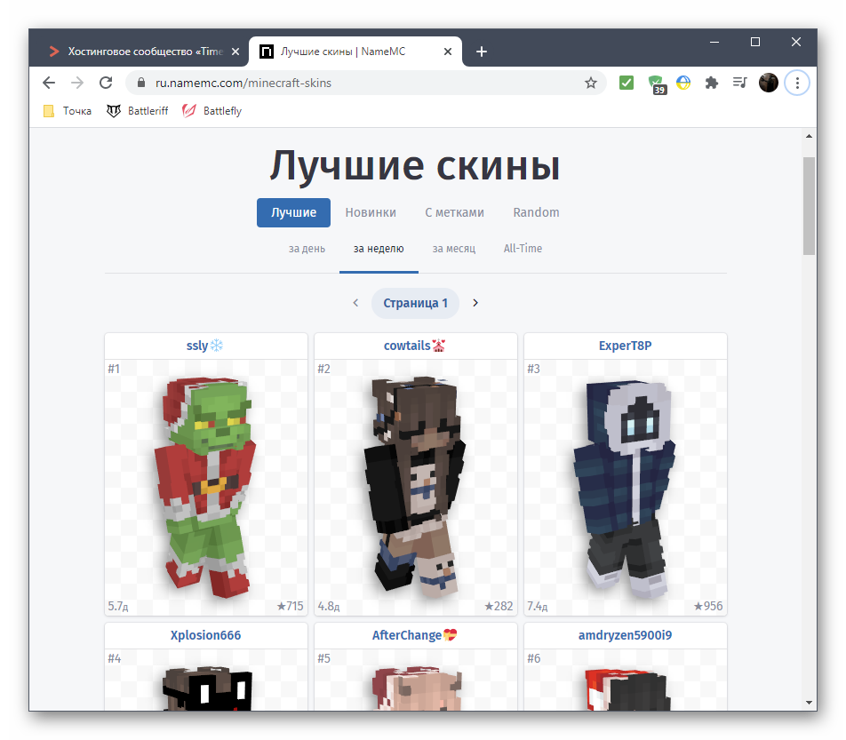Click the user profile avatar icon

769,83
